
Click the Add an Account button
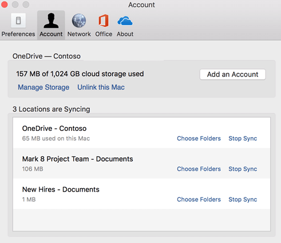pyautogui.click(x=232, y=74)
